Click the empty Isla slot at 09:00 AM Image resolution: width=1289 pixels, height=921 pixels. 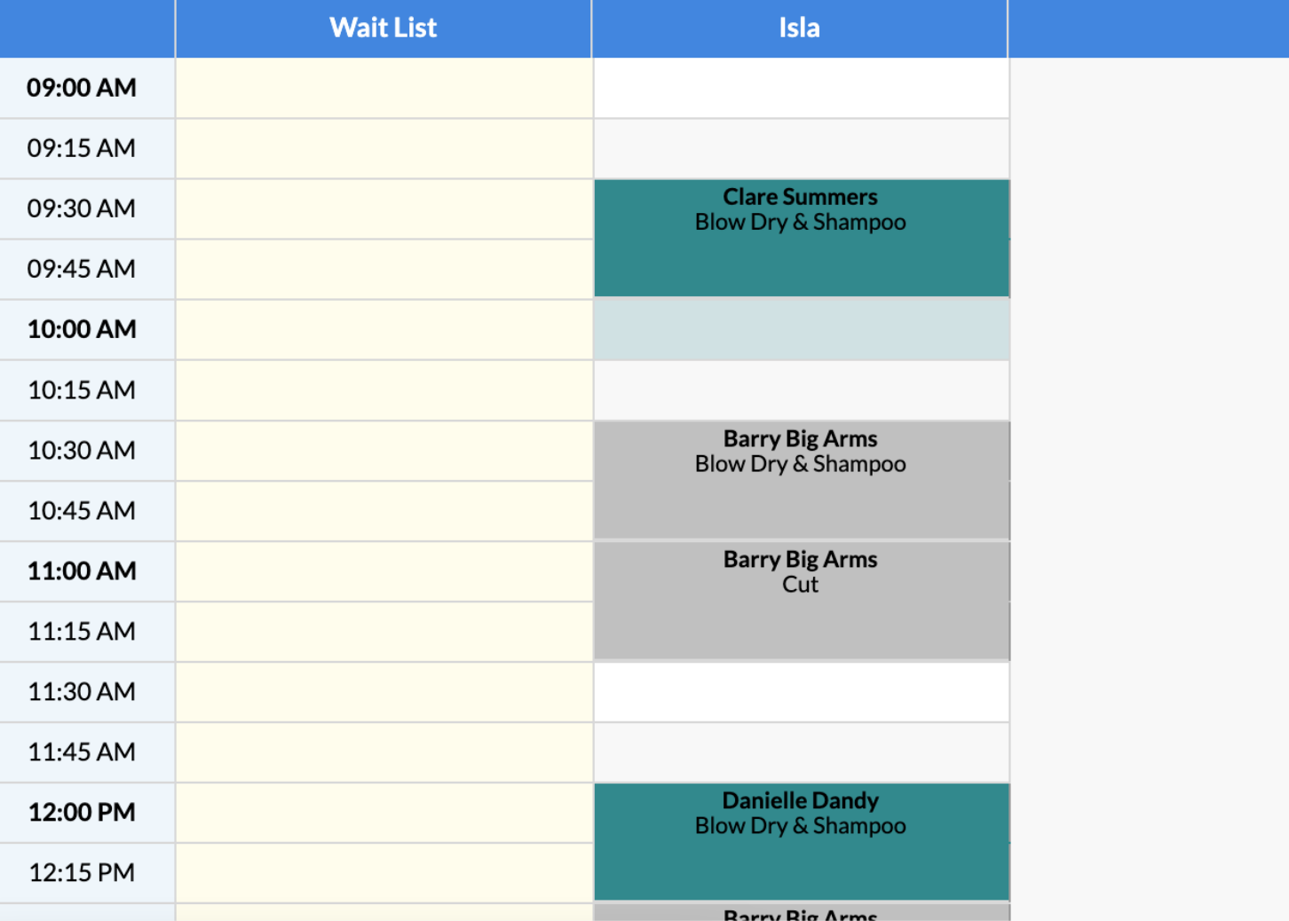[x=799, y=87]
